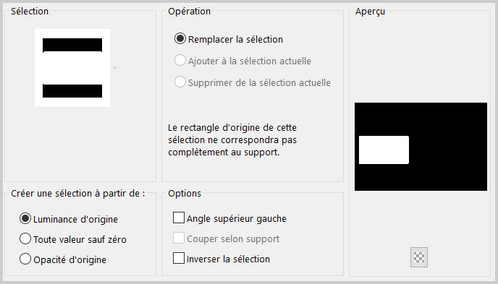Click the white rectangle inside the preview
The height and width of the screenshot is (284, 498).
384,150
